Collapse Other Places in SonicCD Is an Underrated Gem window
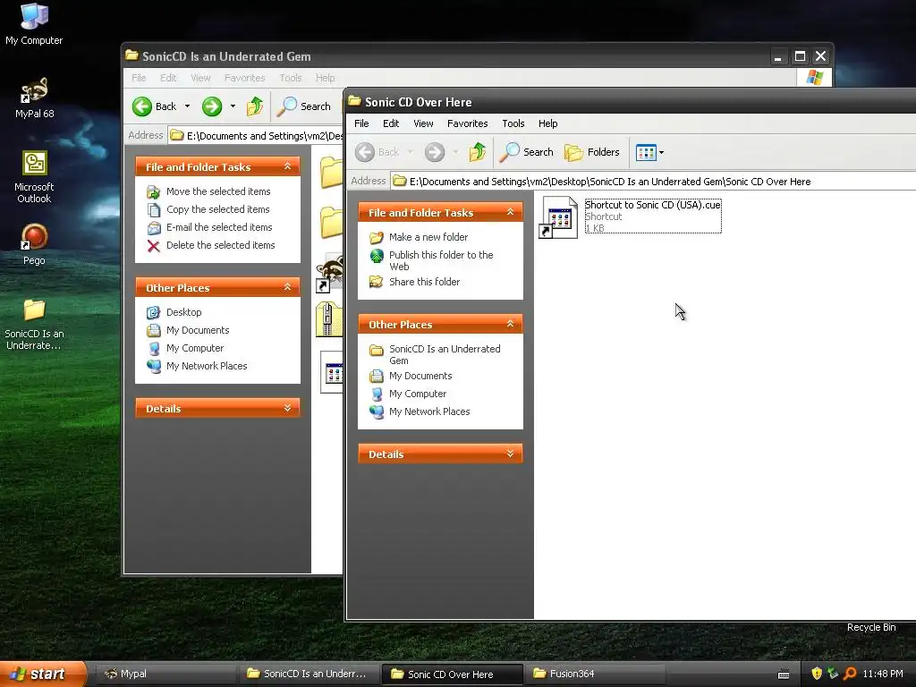916x687 pixels. click(x=287, y=287)
